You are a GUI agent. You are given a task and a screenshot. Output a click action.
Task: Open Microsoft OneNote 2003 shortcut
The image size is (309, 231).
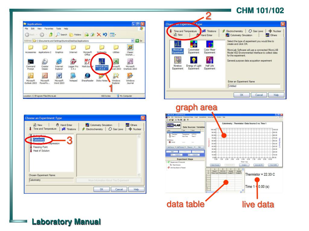pos(130,64)
